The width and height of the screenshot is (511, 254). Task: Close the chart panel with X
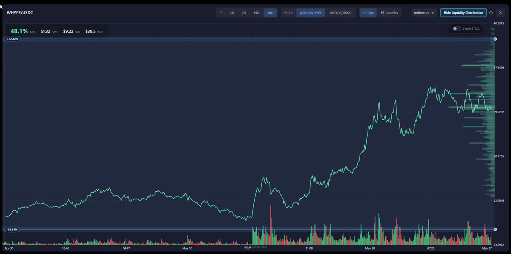(x=500, y=13)
